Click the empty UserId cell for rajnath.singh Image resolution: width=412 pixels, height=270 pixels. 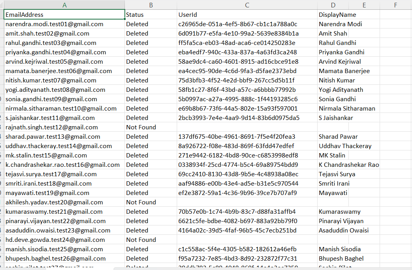[247, 127]
